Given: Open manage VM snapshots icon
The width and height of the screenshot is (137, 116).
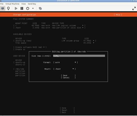Looking at the screenshot, I should pos(40,8).
